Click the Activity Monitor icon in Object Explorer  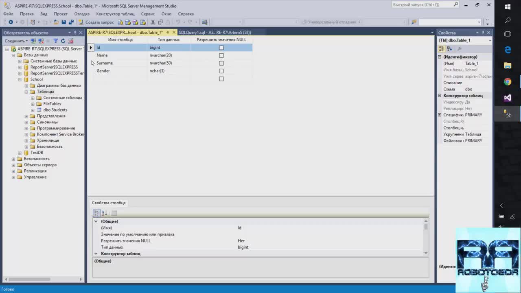tap(71, 41)
